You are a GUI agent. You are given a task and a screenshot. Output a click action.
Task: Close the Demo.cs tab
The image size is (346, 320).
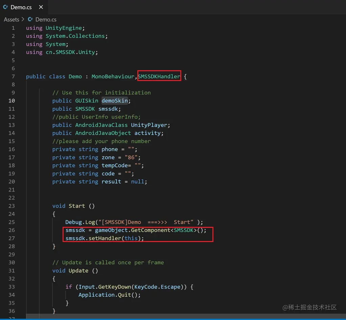pyautogui.click(x=41, y=7)
